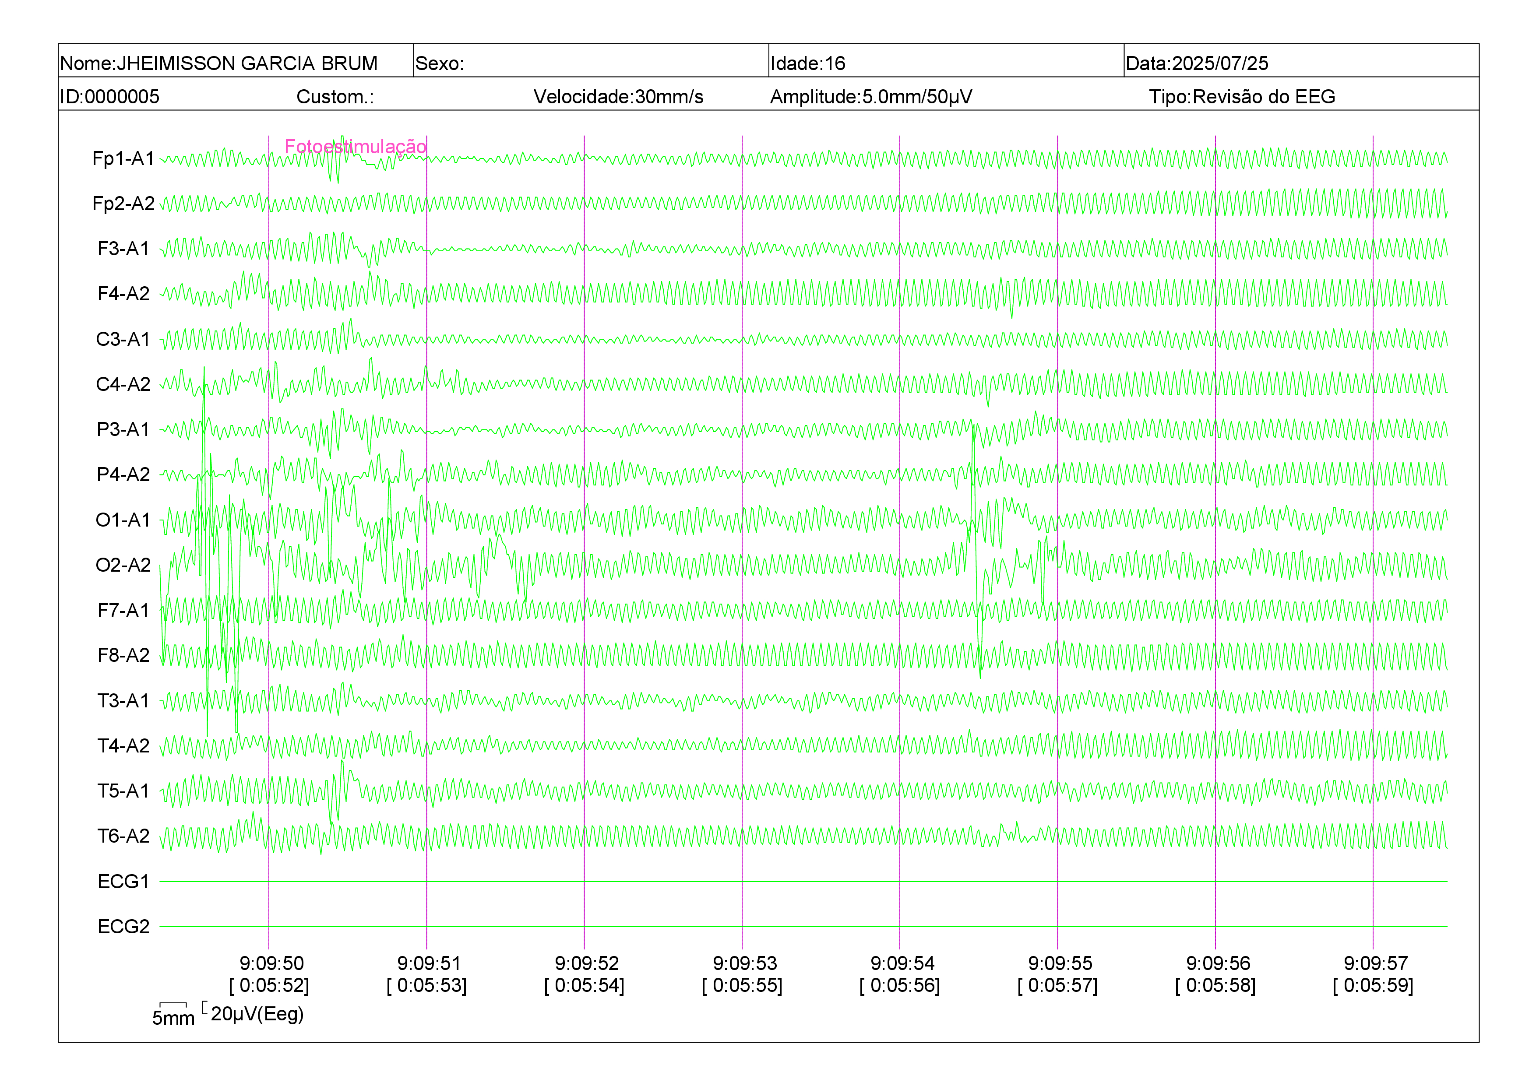Select the T6-A2 channel label
Screen dimensions: 1536x1086
(x=123, y=836)
